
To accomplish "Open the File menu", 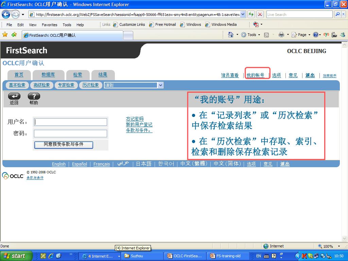I will [9, 24].
